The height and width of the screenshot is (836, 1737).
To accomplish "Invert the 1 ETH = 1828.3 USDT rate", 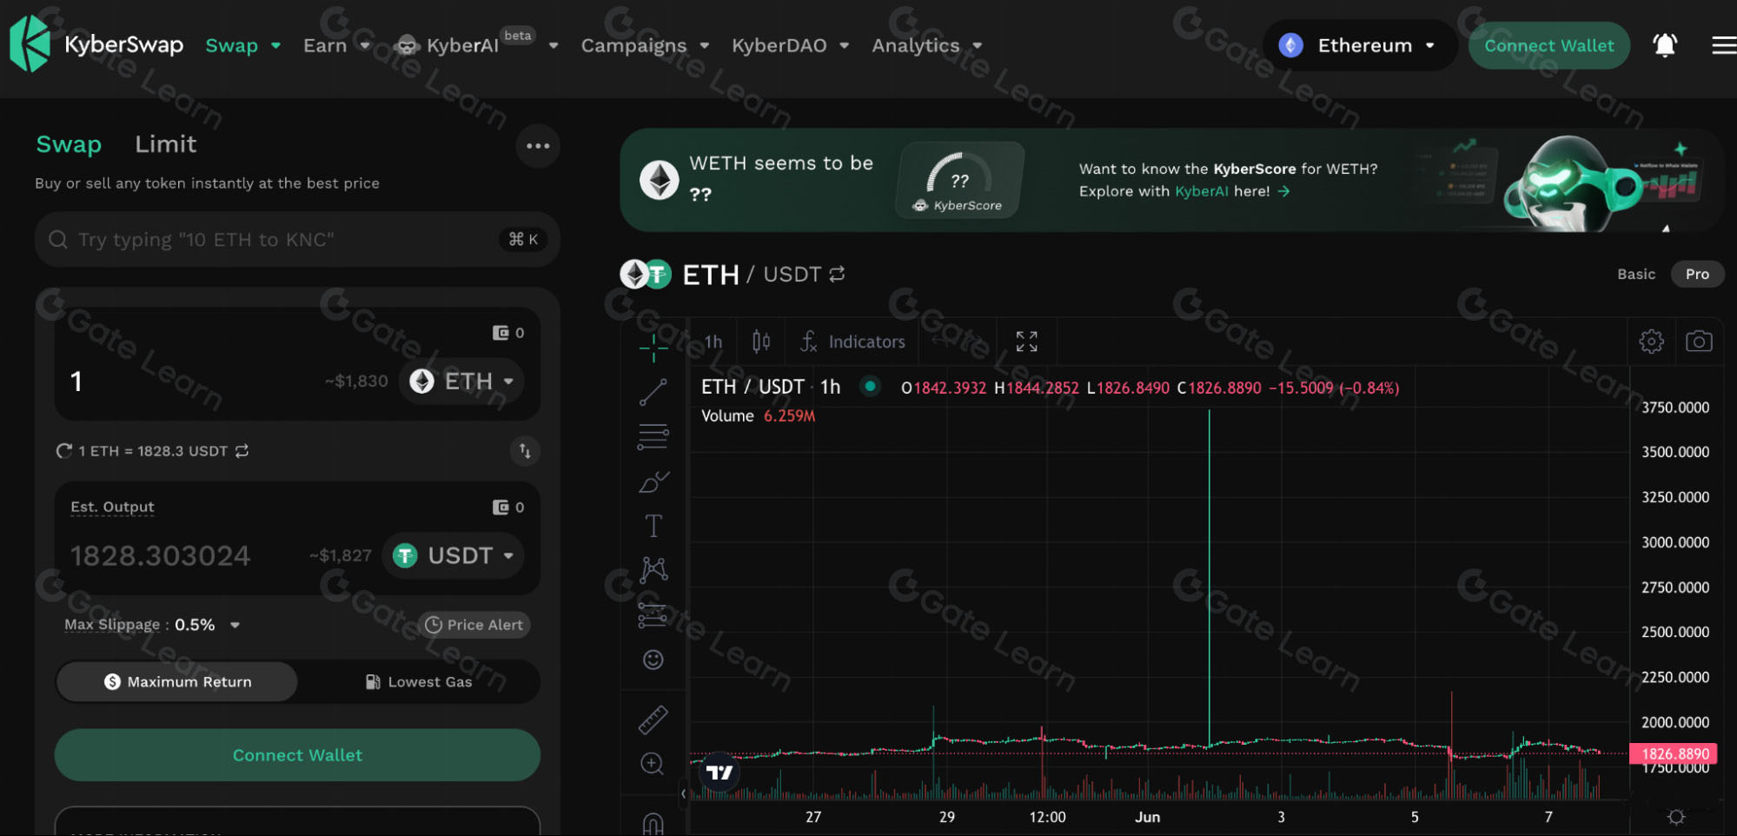I will [242, 451].
